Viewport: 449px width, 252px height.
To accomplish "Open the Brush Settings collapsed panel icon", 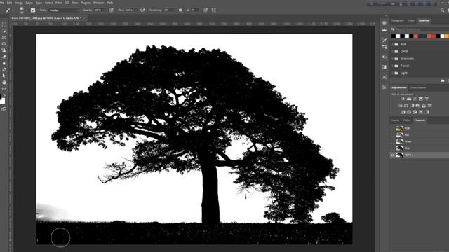I will pos(384,47).
